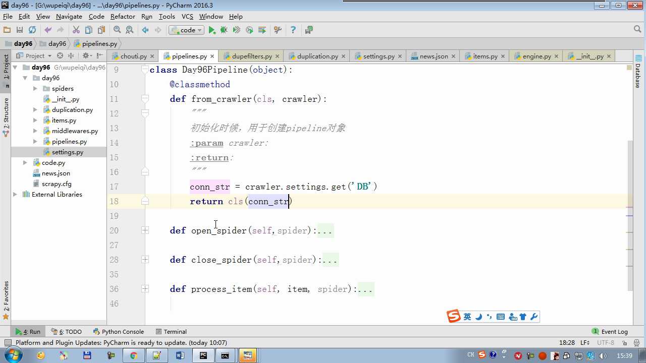Click the Copy icon in toolbar
This screenshot has width=646, height=363.
pos(89,30)
